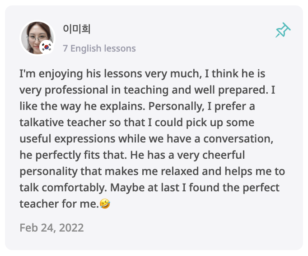Click the laughing emoji ending the review
308x256 pixels.
(105, 204)
